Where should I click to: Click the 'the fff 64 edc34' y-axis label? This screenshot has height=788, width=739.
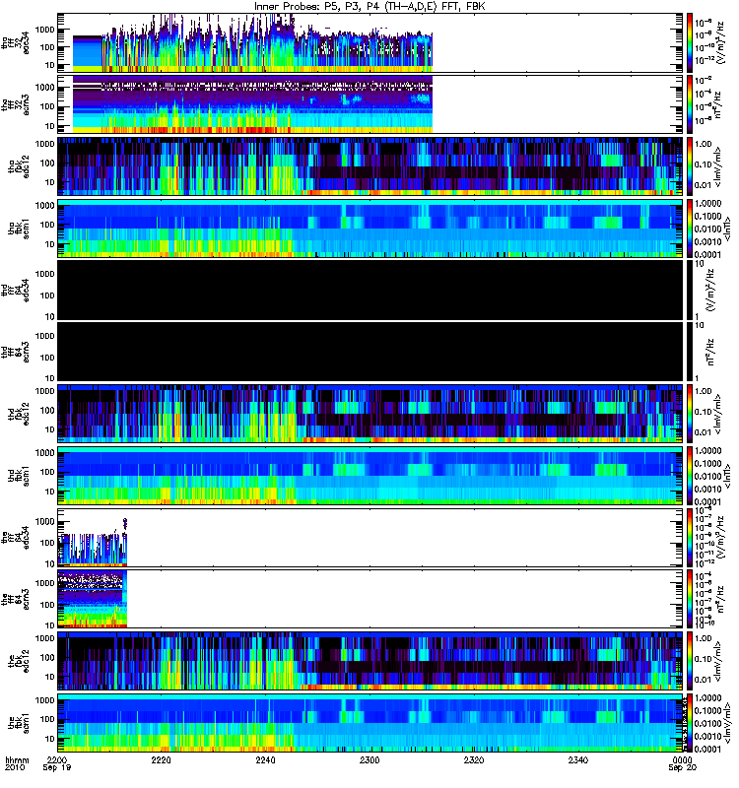click(x=16, y=537)
